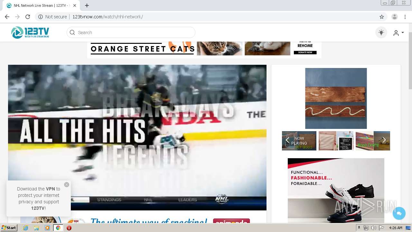Go to next item in ad carousel
This screenshot has height=232, width=412.
384,140
